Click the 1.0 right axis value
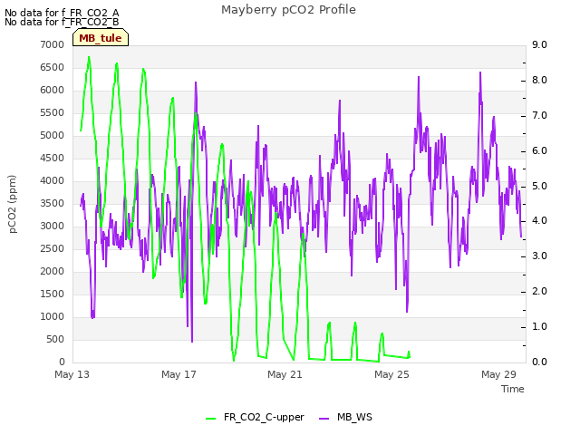Viewport: 580px width, 435px height. (539, 326)
